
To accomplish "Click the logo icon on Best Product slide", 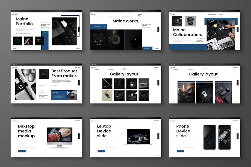I will coord(13,67).
